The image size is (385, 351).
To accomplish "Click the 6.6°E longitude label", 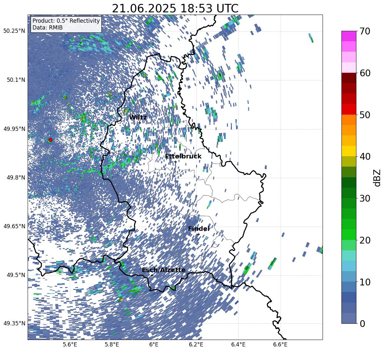I will click(x=280, y=345).
